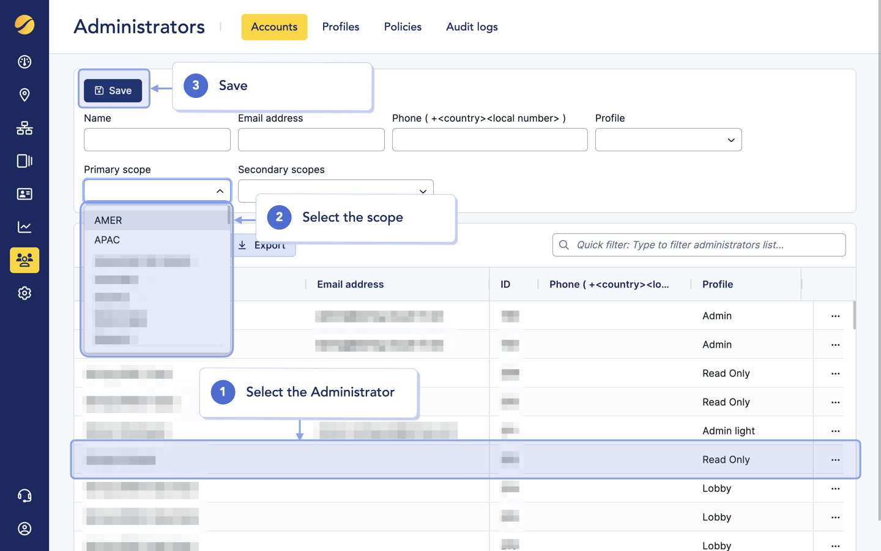Viewport: 881px width, 551px height.
Task: Switch to the Profiles tab
Action: (x=341, y=27)
